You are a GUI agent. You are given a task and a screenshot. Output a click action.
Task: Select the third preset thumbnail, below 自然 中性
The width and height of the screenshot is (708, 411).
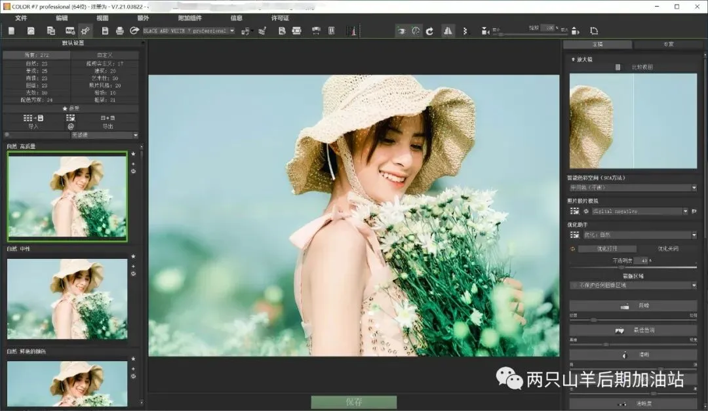coord(68,383)
